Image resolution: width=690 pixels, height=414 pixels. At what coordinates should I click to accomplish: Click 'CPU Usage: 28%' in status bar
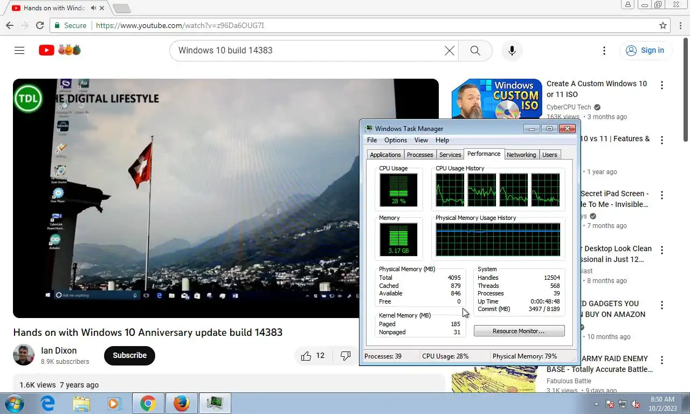coord(445,356)
